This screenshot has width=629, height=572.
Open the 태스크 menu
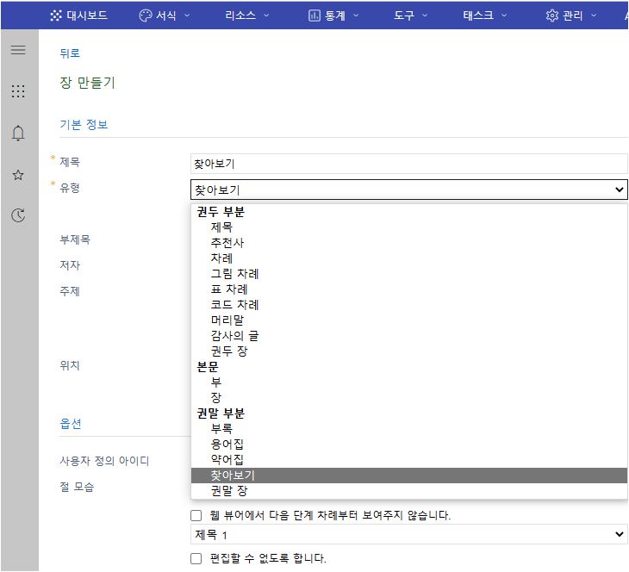click(x=485, y=16)
